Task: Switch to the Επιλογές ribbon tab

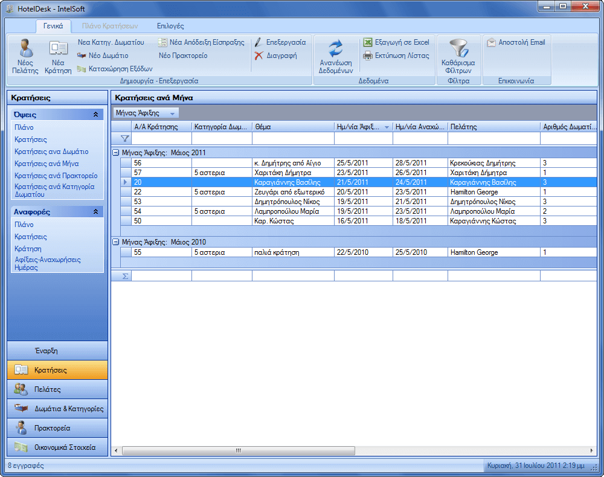Action: (170, 26)
